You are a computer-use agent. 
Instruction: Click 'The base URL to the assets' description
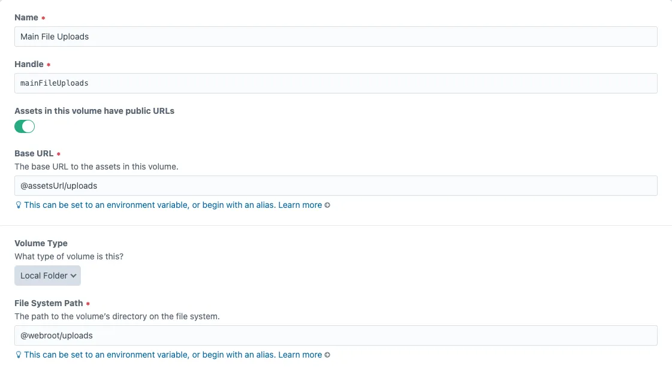(x=97, y=167)
